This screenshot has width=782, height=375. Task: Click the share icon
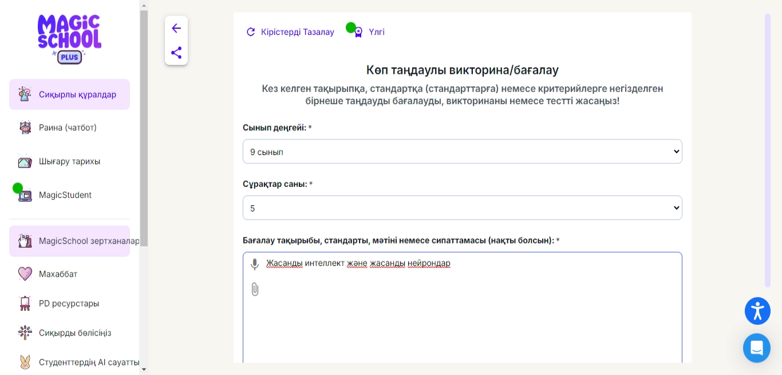[176, 53]
